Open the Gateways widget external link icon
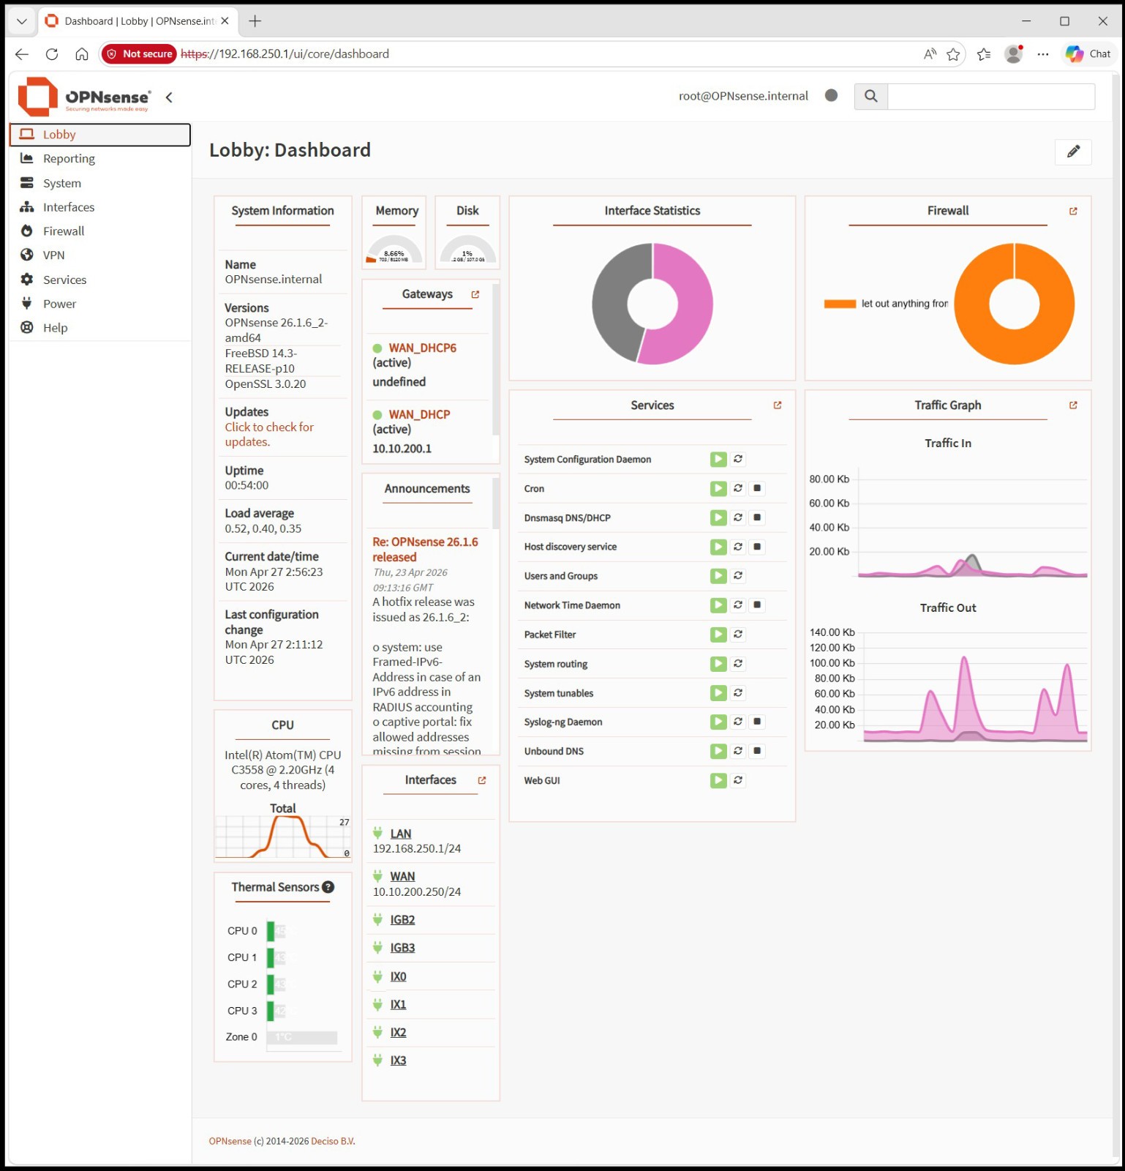 pyautogui.click(x=475, y=294)
